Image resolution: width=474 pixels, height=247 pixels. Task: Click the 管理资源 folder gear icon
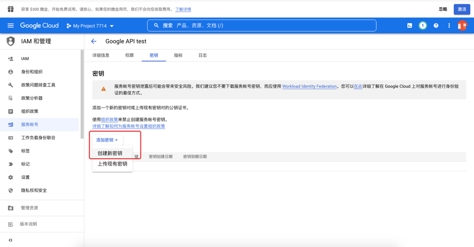[x=10, y=208]
